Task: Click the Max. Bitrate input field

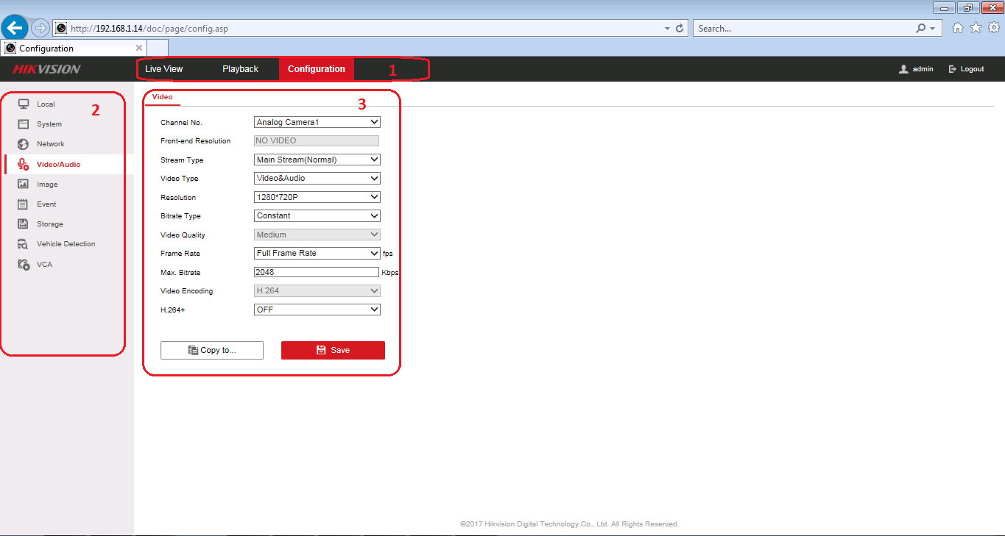Action: pos(316,272)
